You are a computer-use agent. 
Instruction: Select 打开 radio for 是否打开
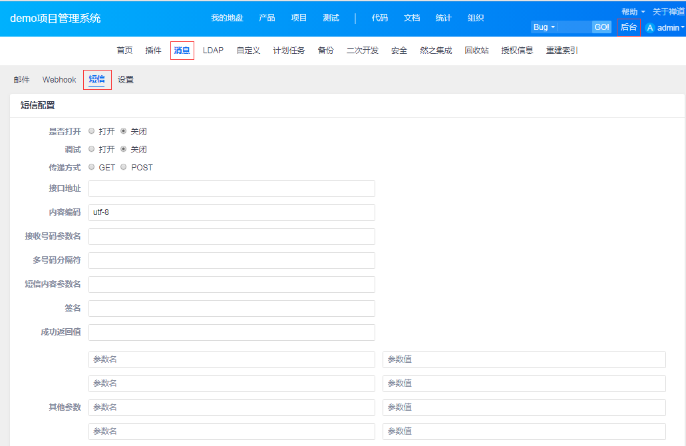[x=92, y=131]
